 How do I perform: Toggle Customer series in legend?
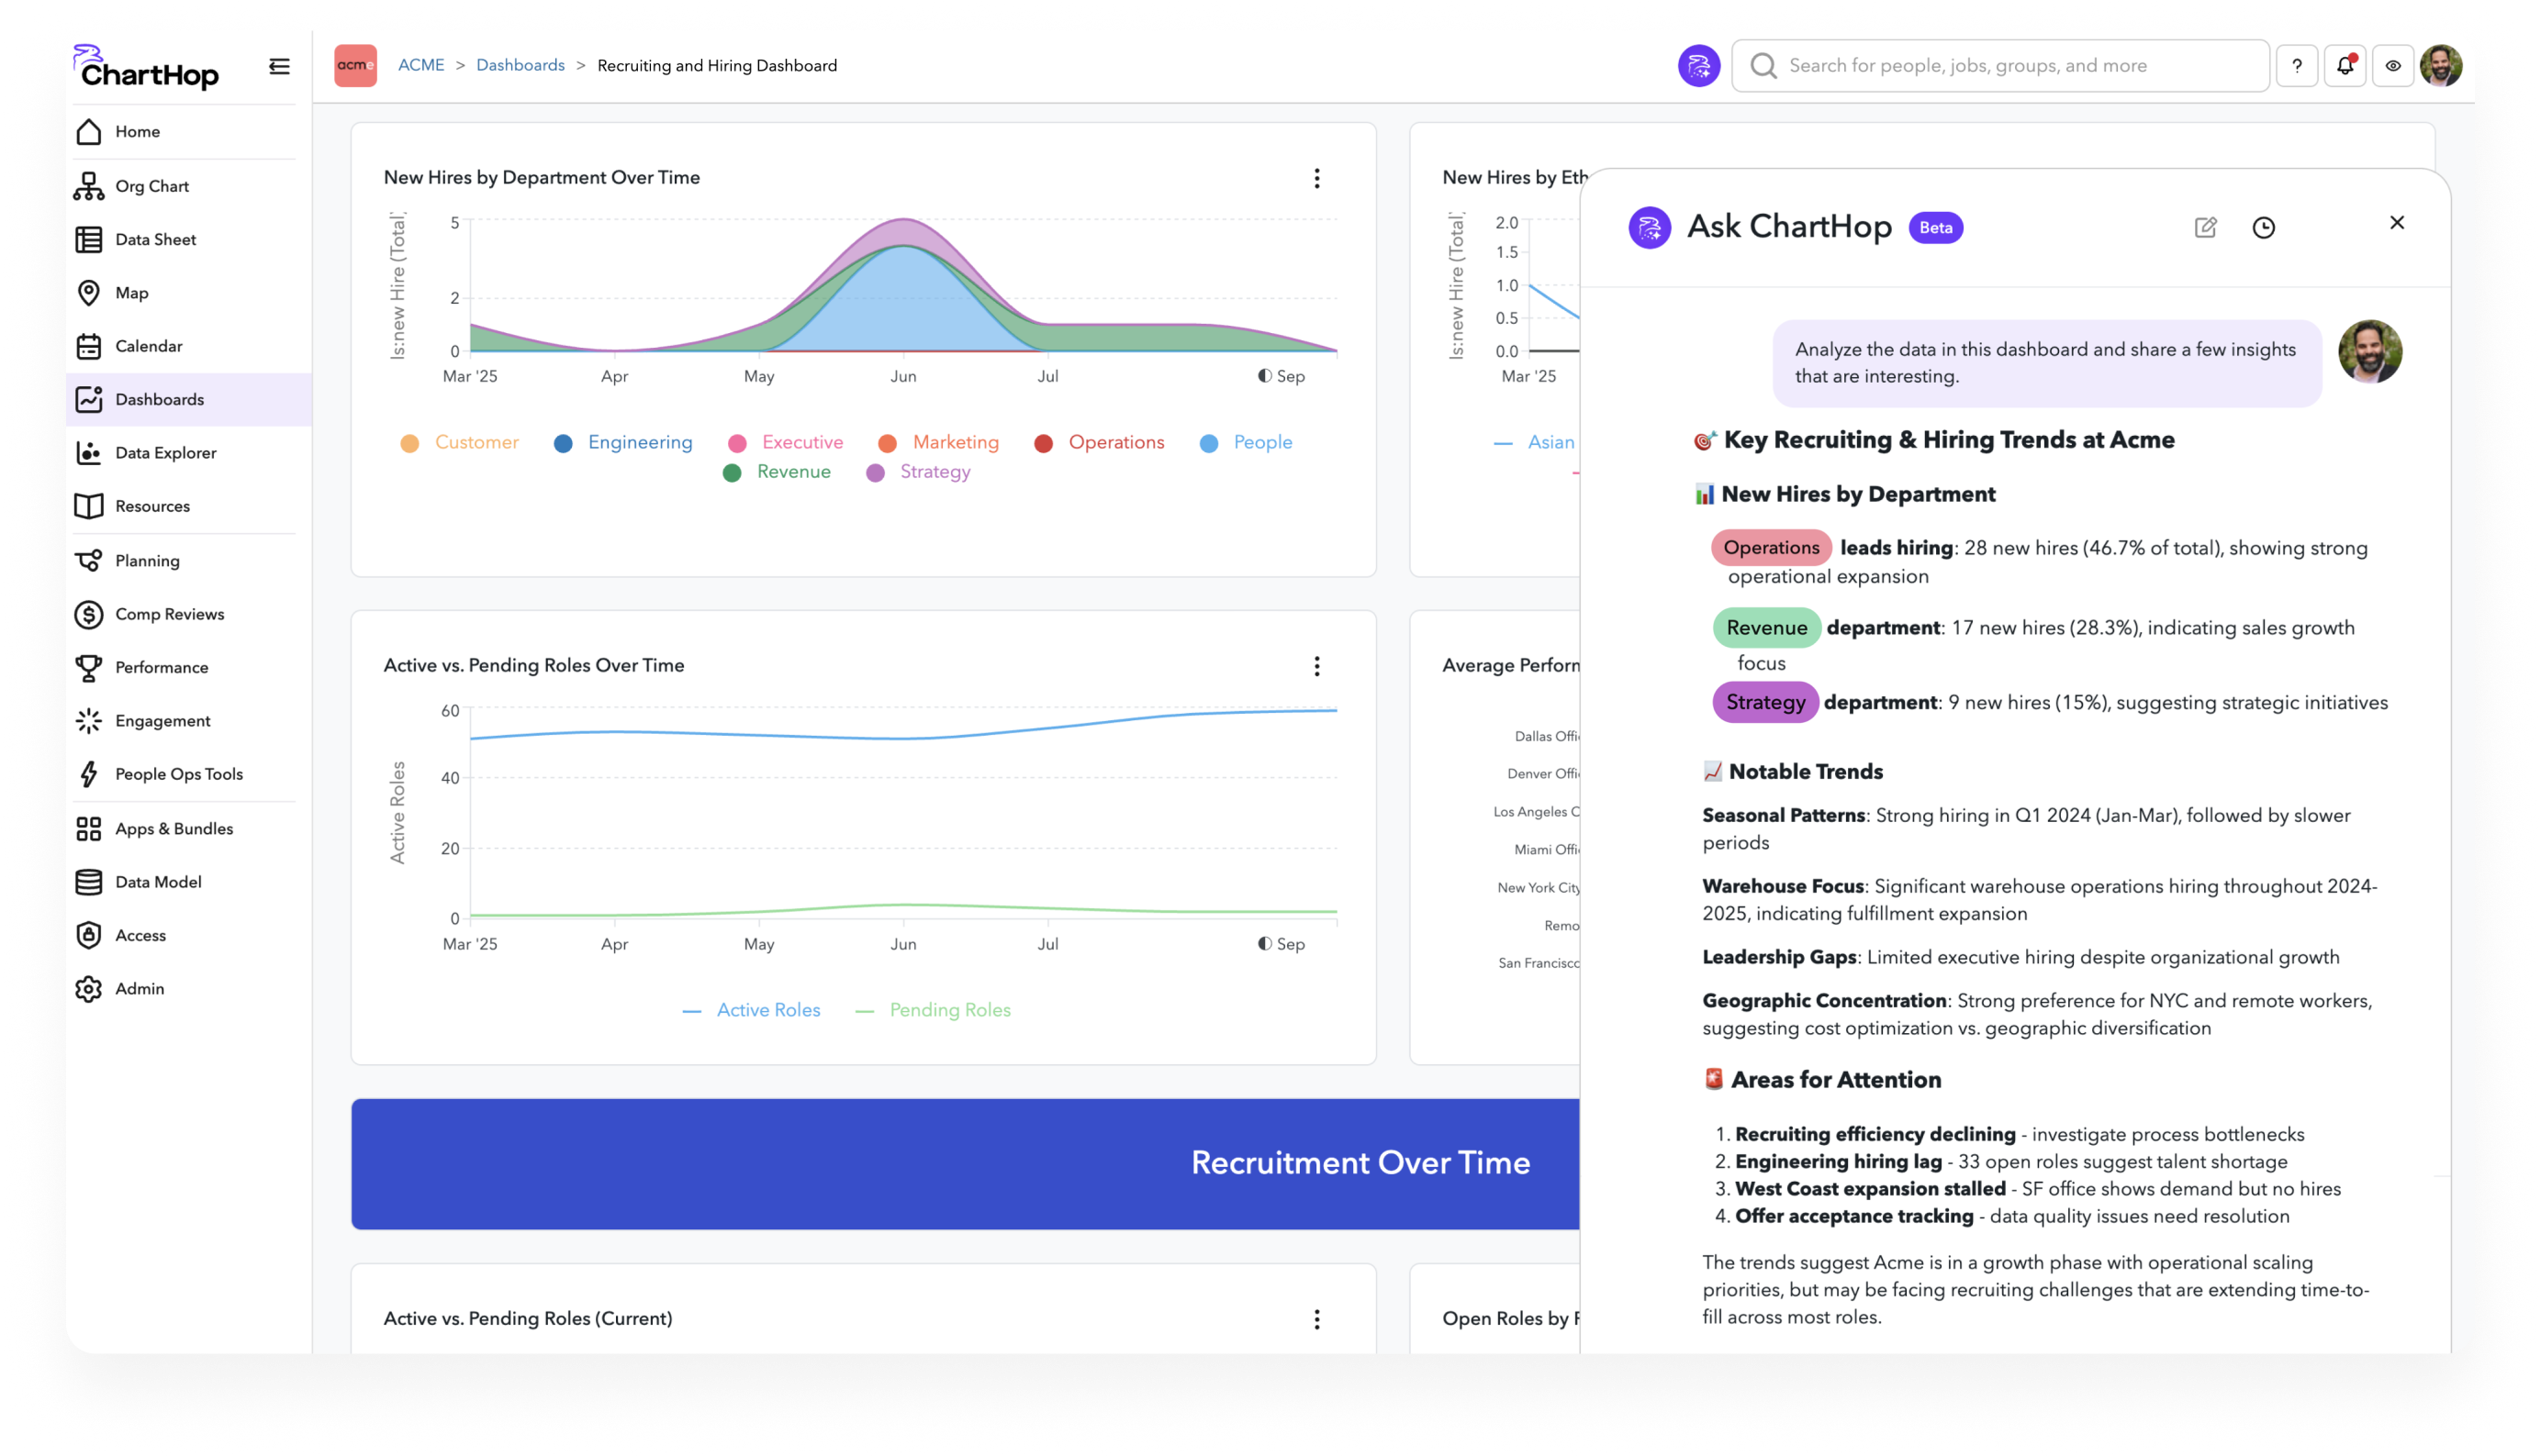459,443
